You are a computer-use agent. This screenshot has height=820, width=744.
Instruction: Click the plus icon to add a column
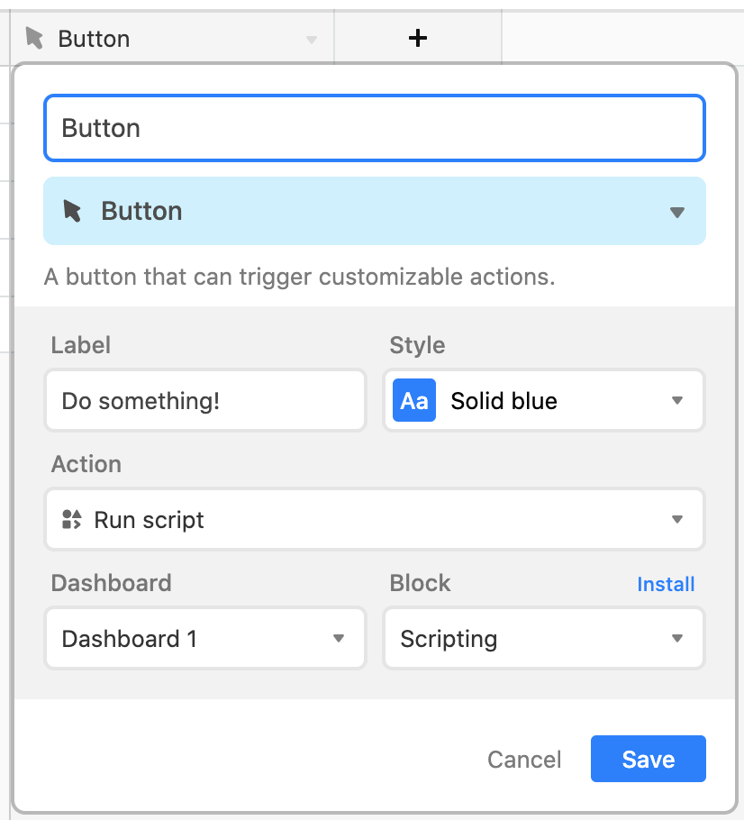click(417, 38)
